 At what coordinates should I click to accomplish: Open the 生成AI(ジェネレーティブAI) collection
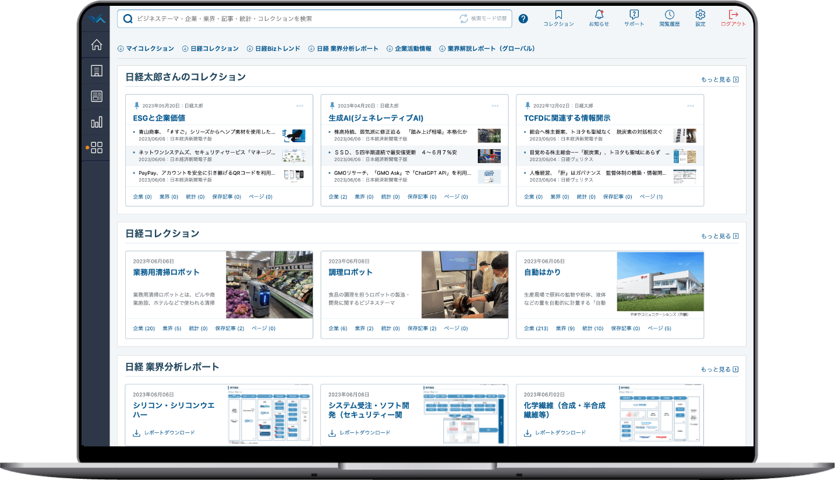point(376,118)
